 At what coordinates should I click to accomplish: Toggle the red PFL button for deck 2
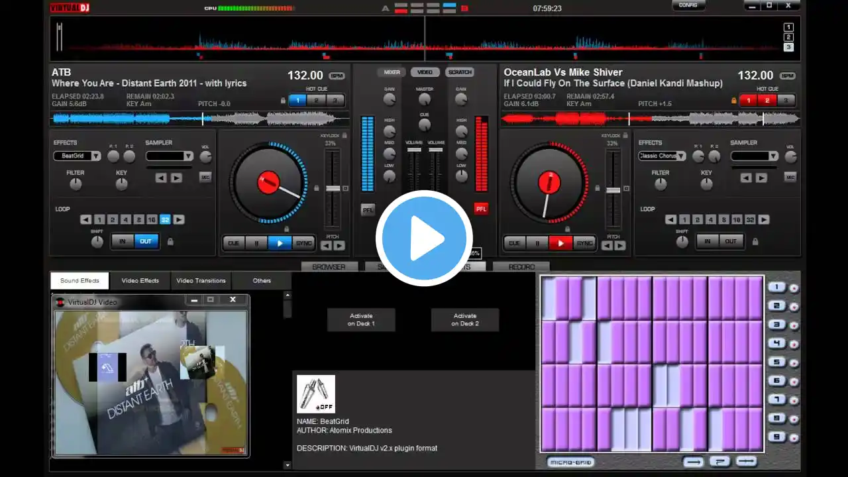pyautogui.click(x=481, y=209)
